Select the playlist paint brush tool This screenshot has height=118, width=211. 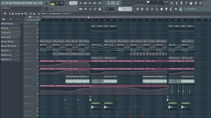click(13, 14)
